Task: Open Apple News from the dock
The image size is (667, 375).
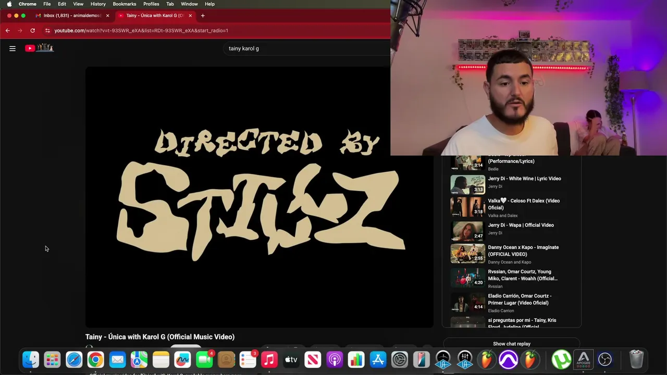Action: [313, 359]
